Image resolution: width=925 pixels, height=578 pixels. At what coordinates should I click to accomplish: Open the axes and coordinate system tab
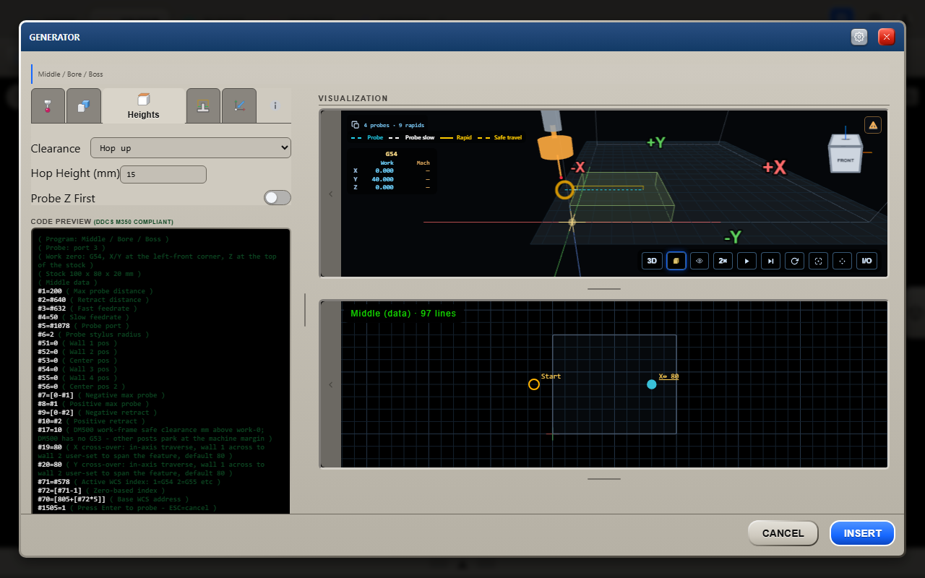239,105
